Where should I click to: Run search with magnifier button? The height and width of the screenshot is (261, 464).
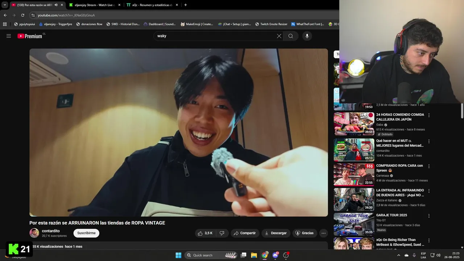tap(291, 36)
